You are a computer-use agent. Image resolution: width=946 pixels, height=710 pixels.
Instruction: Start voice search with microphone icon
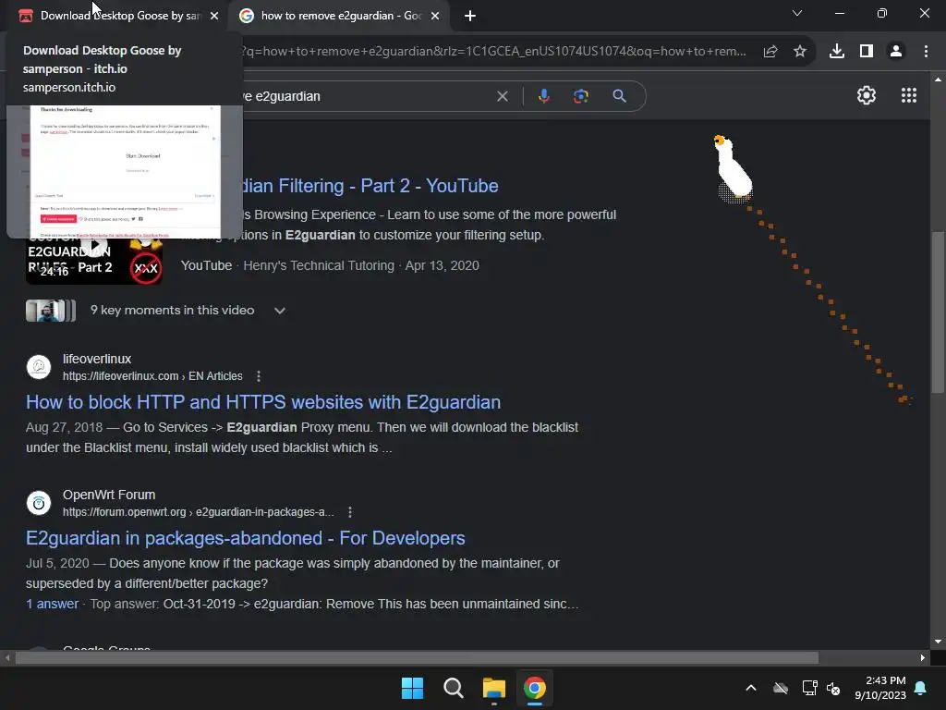click(544, 96)
